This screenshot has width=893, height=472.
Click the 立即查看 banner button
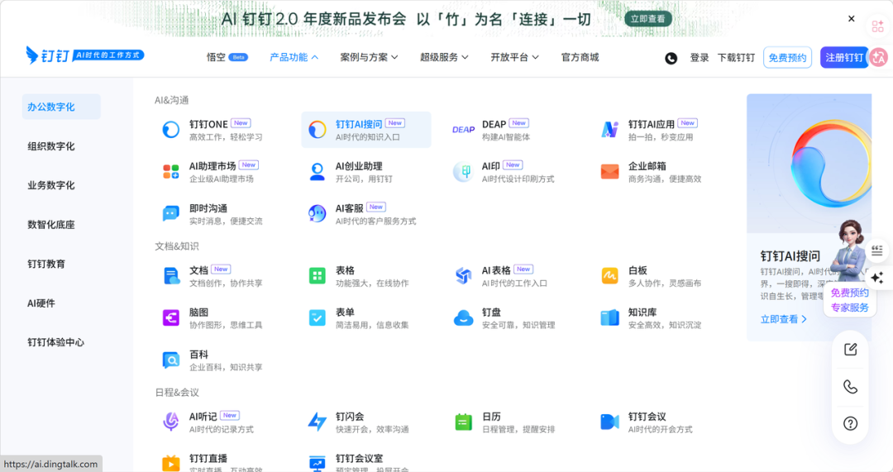click(648, 19)
